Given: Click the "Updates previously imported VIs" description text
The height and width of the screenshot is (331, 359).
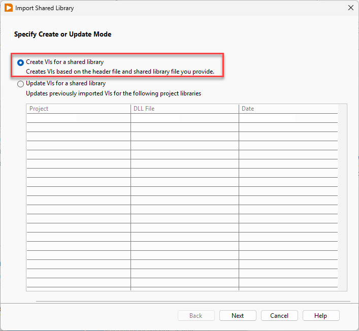Looking at the screenshot, I should click(113, 93).
